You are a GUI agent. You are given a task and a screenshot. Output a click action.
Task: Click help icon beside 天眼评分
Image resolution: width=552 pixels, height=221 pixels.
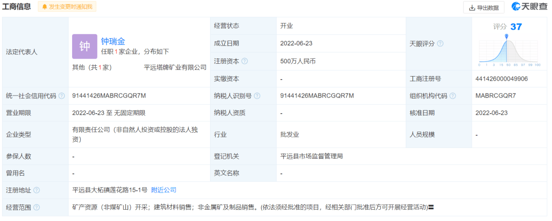click(x=440, y=44)
